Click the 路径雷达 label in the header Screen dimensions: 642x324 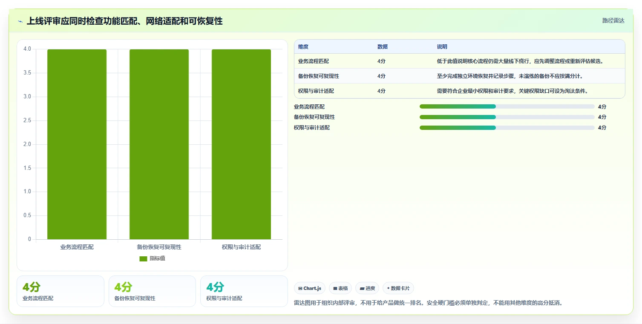[613, 21]
